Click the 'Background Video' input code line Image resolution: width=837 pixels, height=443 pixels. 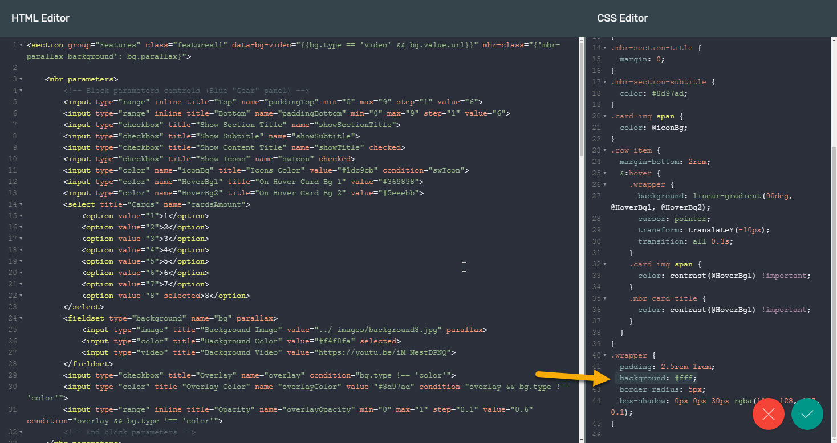269,352
